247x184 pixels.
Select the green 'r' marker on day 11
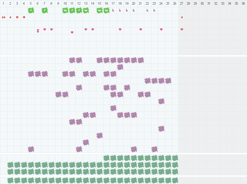(x=72, y=11)
